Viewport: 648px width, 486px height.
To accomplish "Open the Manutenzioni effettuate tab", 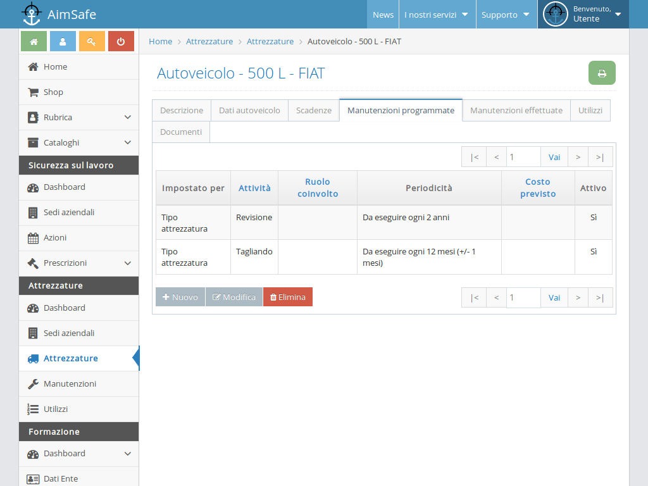I will pos(516,110).
